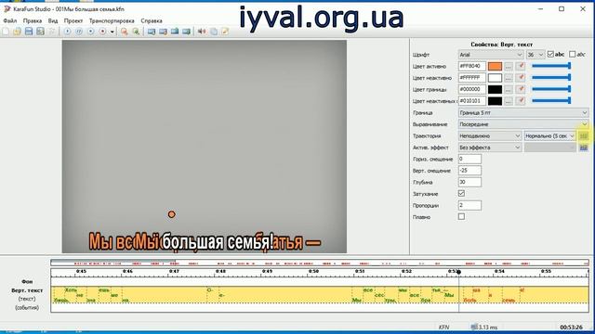This screenshot has width=595, height=334.
Task: Click the blue icon at end of Актив. эффект row
Action: [x=584, y=148]
